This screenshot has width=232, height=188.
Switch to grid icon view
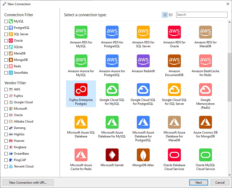(x=165, y=15)
